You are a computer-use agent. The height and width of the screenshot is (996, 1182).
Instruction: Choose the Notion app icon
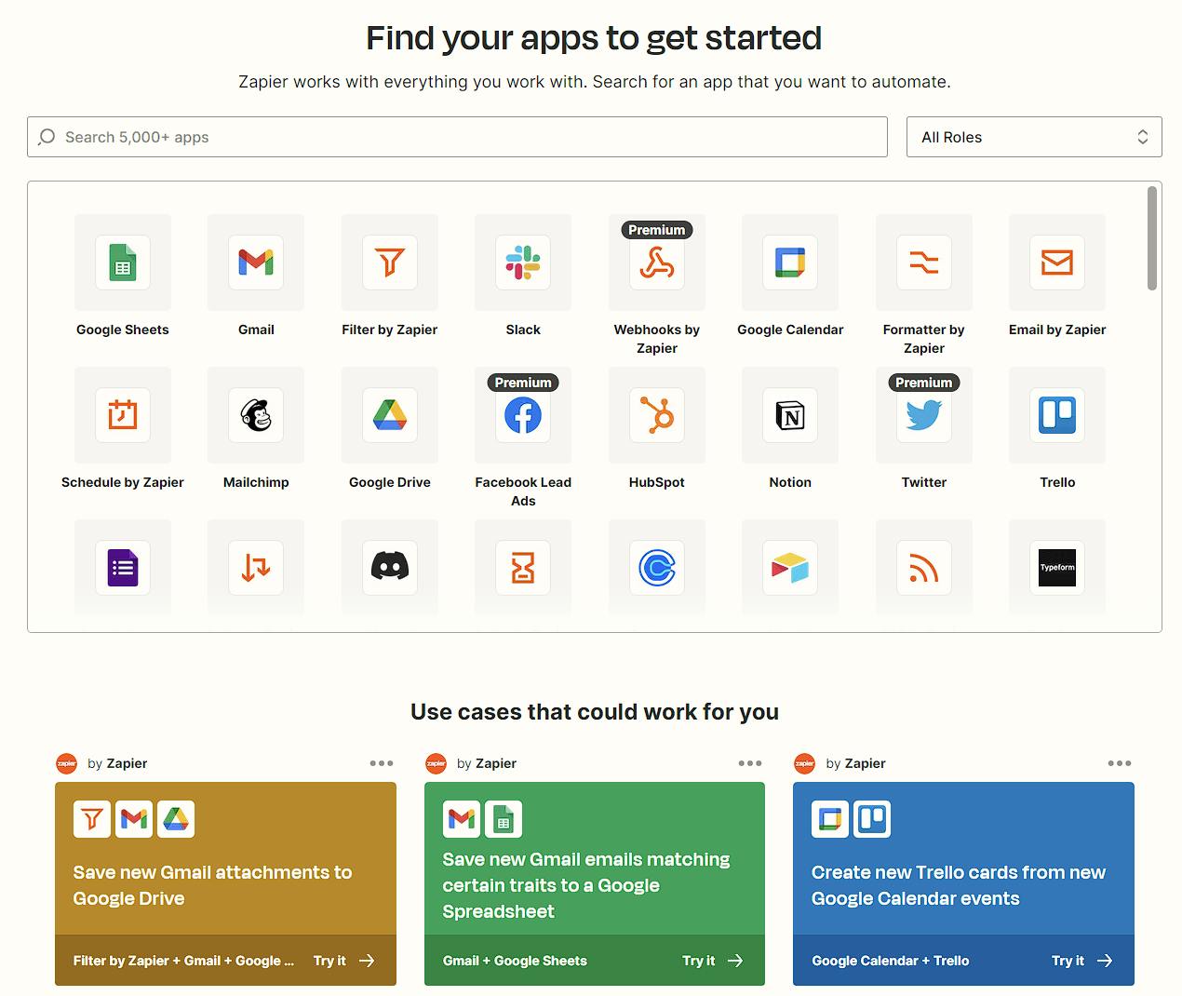[x=790, y=415]
